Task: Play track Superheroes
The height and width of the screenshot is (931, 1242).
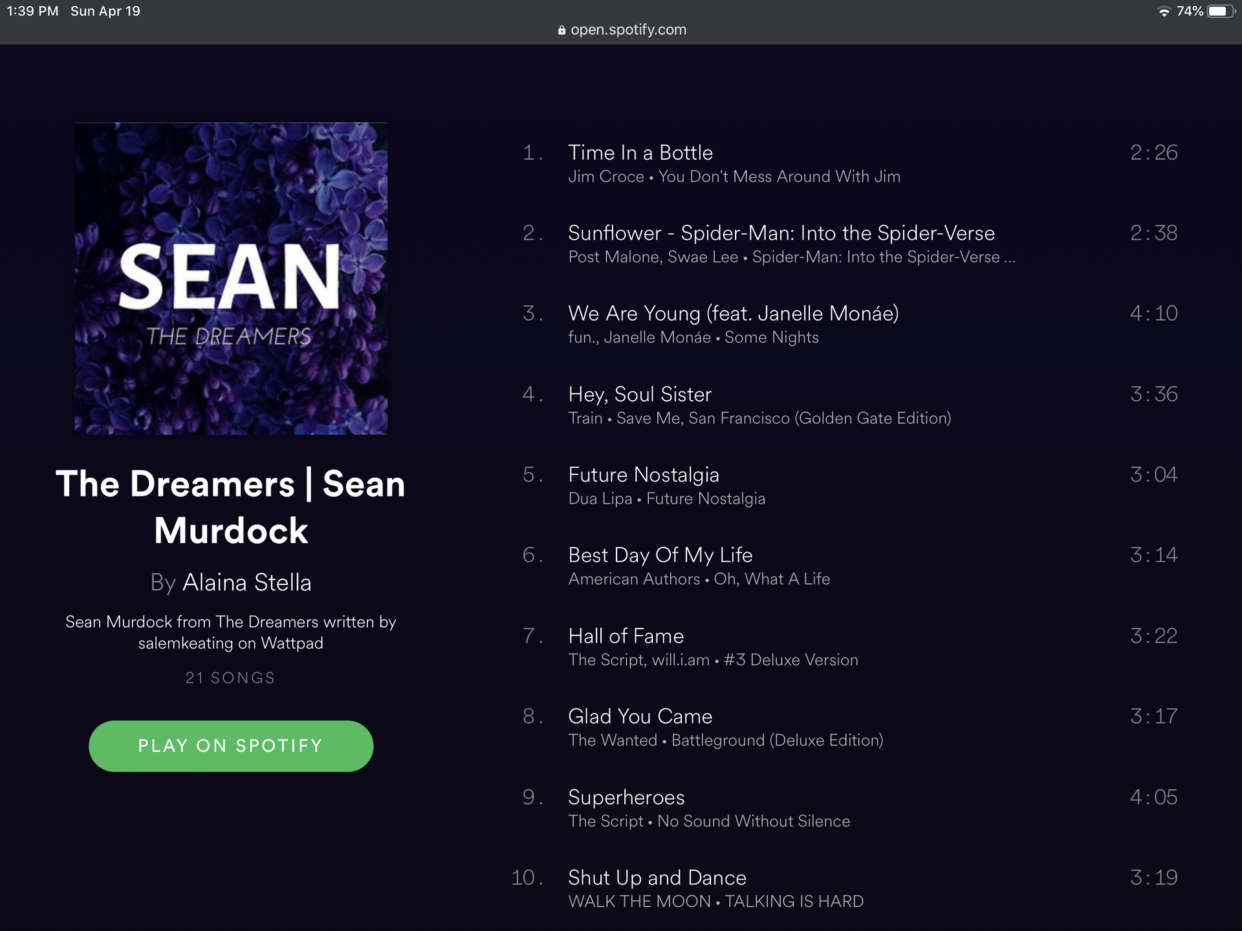Action: point(626,797)
